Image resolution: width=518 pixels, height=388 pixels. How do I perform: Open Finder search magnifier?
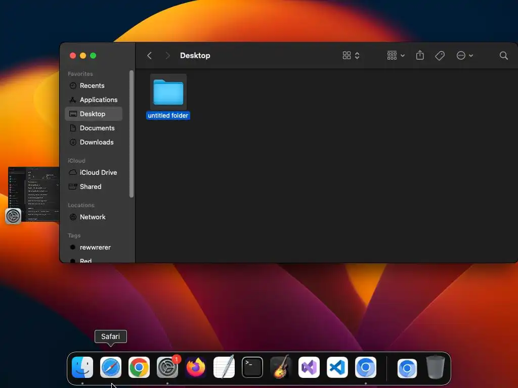coord(503,56)
